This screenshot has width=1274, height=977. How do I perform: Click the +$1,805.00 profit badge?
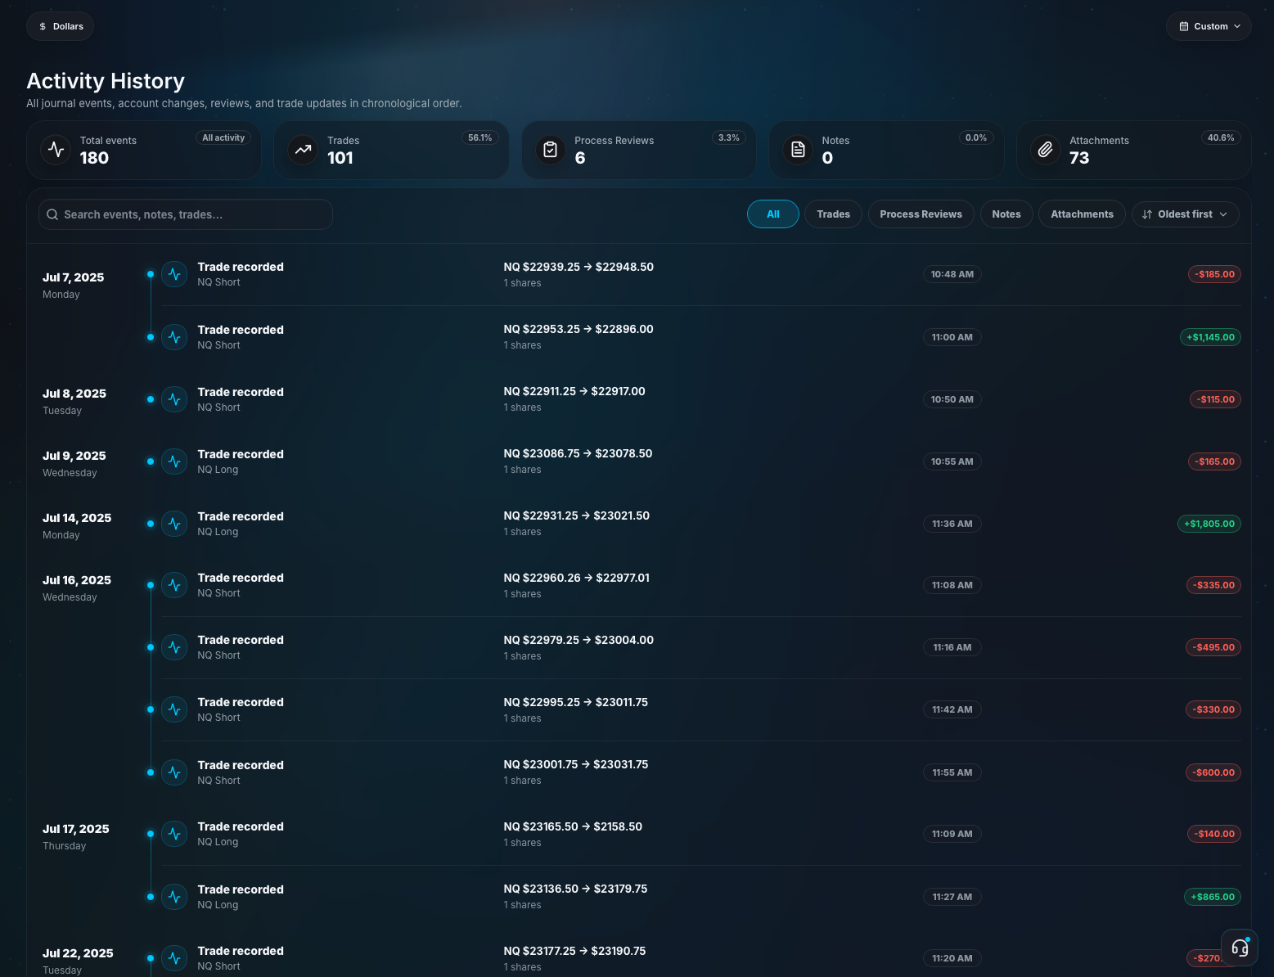pyautogui.click(x=1209, y=524)
